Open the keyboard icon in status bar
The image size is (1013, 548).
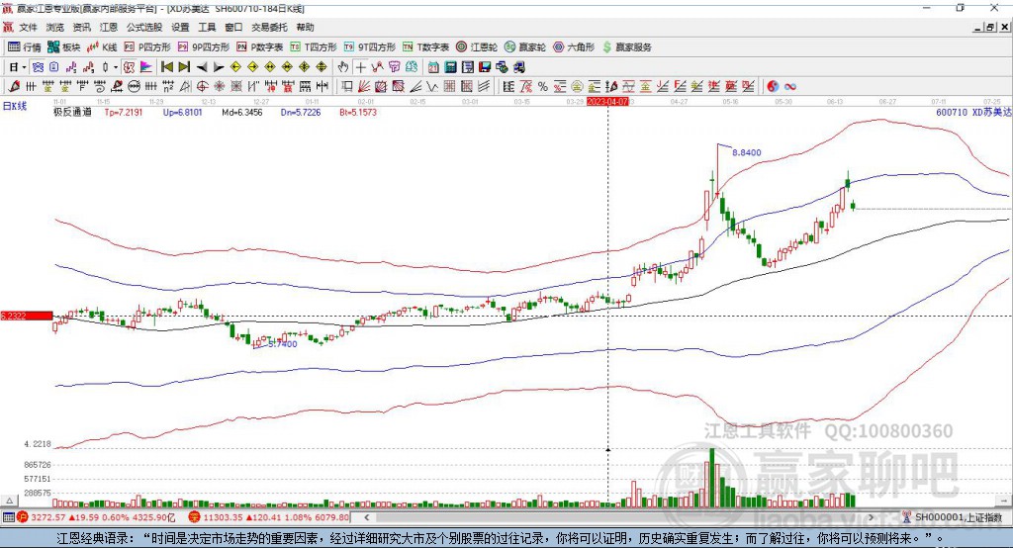pyautogui.click(x=8, y=517)
